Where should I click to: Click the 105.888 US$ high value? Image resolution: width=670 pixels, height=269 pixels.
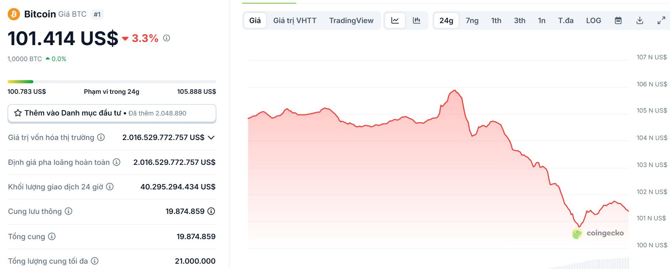click(196, 91)
